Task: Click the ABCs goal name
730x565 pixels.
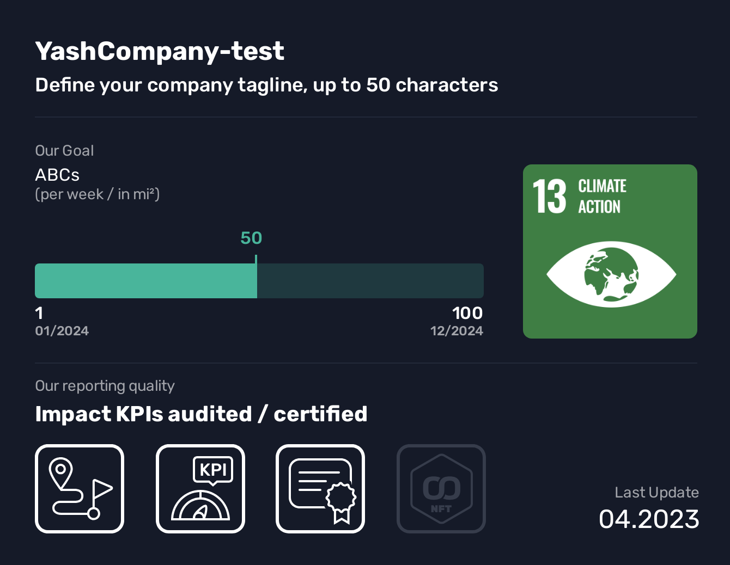Action: (x=57, y=175)
